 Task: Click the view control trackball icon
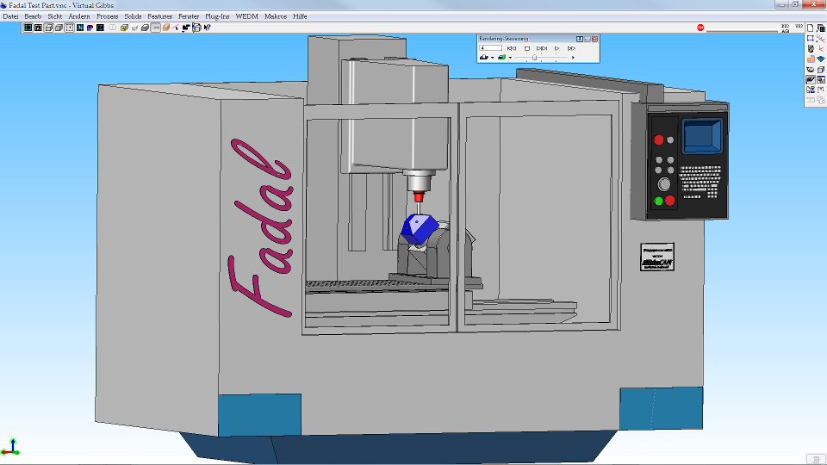click(x=810, y=69)
